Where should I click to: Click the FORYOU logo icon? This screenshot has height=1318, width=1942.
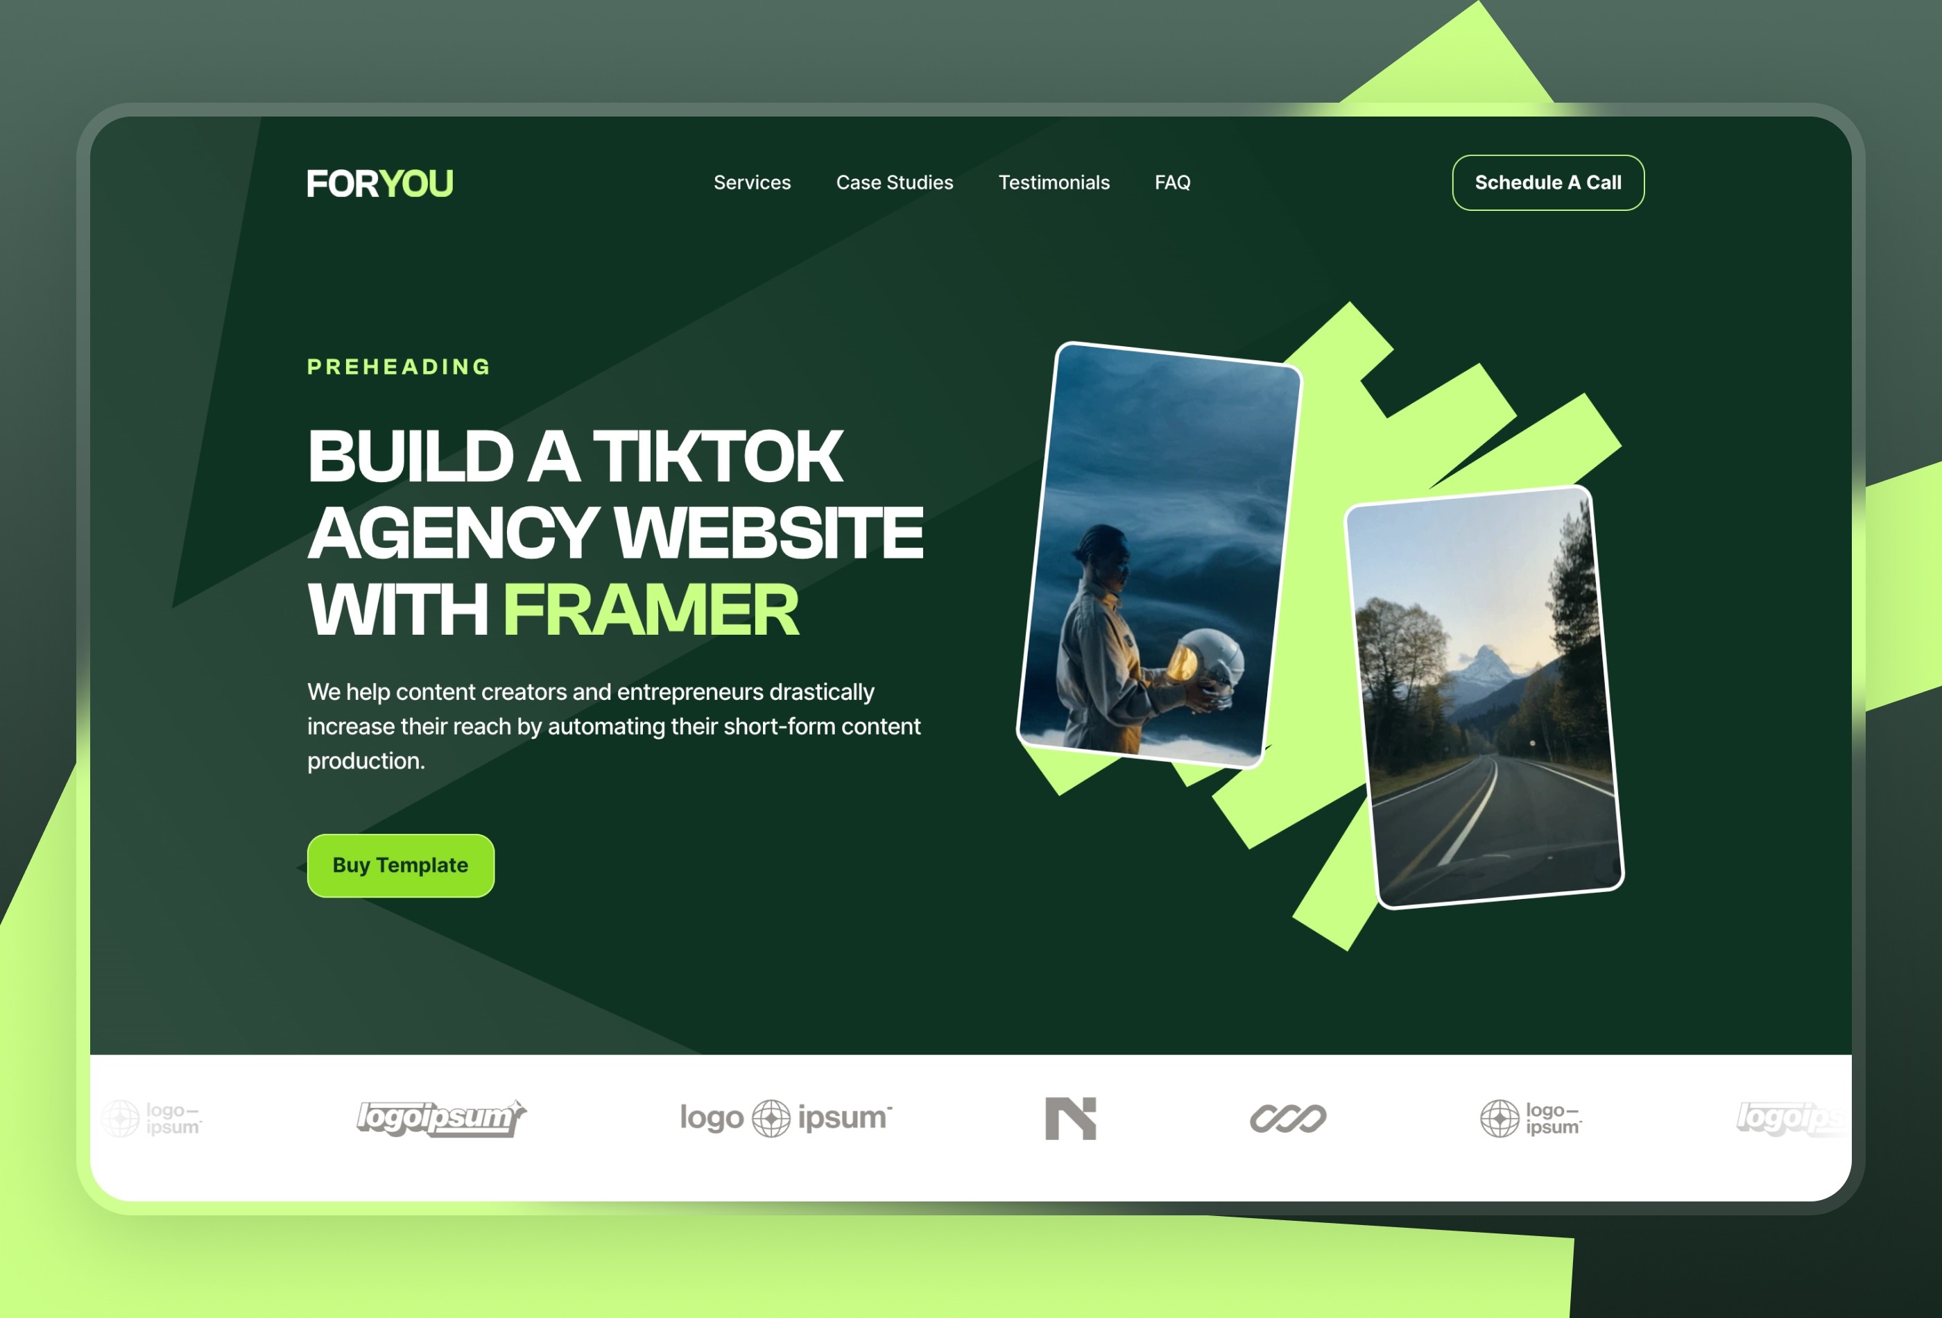(x=379, y=182)
